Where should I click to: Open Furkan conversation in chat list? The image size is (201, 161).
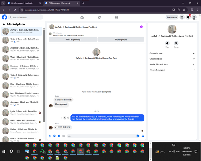(21, 130)
